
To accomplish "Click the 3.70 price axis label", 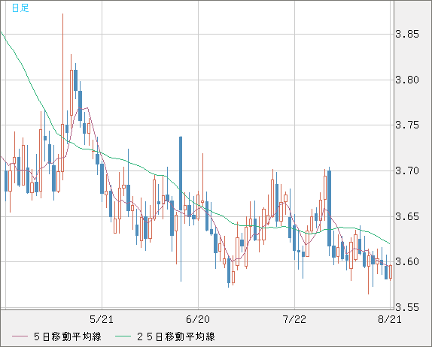I will pyautogui.click(x=407, y=171).
